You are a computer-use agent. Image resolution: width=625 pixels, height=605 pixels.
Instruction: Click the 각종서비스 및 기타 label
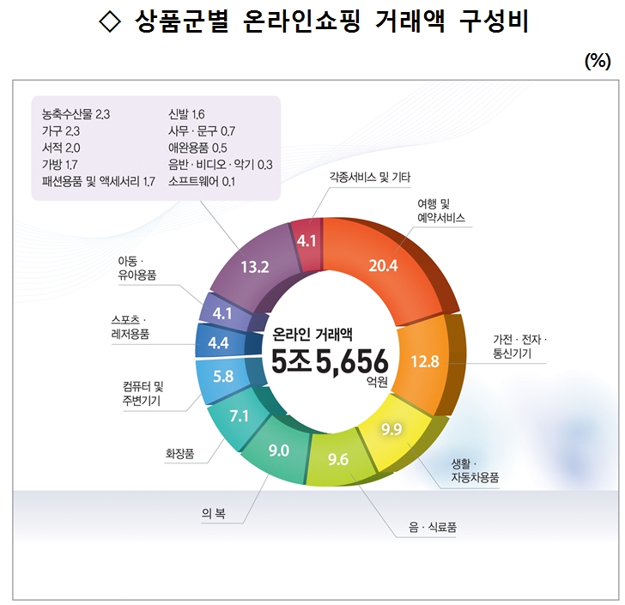point(369,178)
